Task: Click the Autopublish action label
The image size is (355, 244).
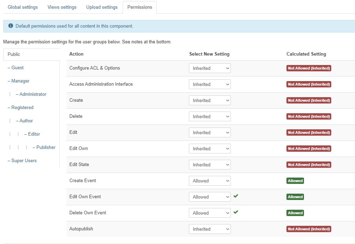Action: click(81, 229)
